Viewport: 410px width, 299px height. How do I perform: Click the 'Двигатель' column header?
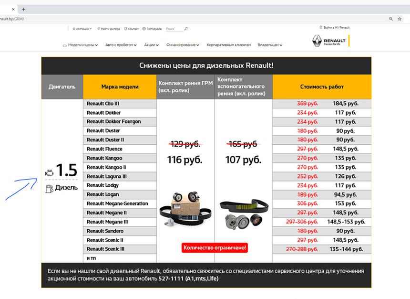[x=62, y=87]
